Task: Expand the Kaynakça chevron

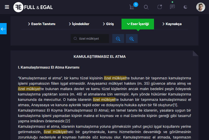Action: pos(163,24)
